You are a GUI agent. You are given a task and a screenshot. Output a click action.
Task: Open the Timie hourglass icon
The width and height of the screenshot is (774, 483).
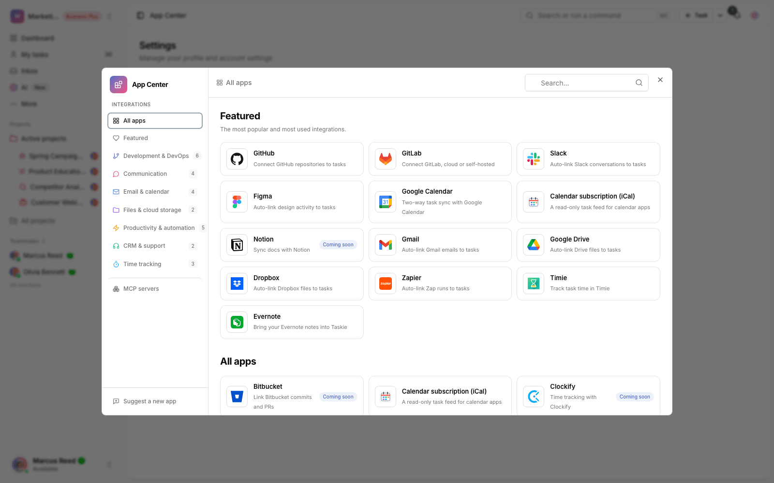534,284
